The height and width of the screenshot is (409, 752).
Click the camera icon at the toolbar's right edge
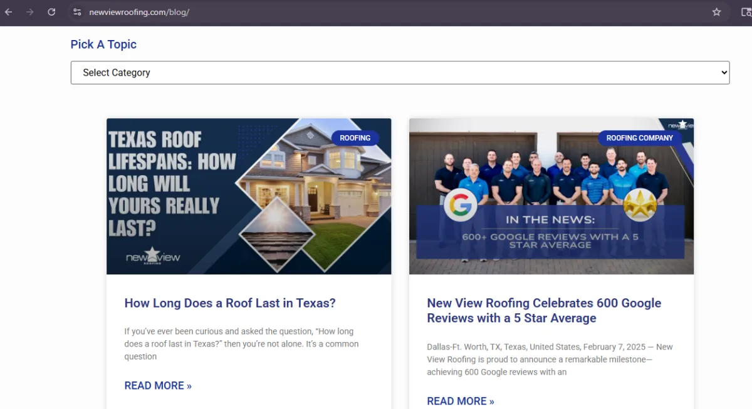[746, 12]
